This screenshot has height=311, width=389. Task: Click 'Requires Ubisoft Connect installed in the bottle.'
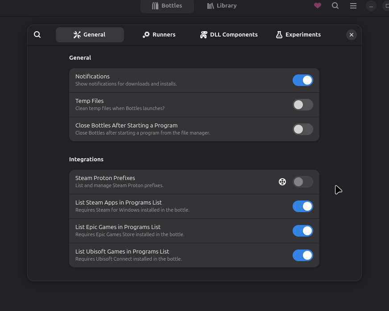[128, 259]
